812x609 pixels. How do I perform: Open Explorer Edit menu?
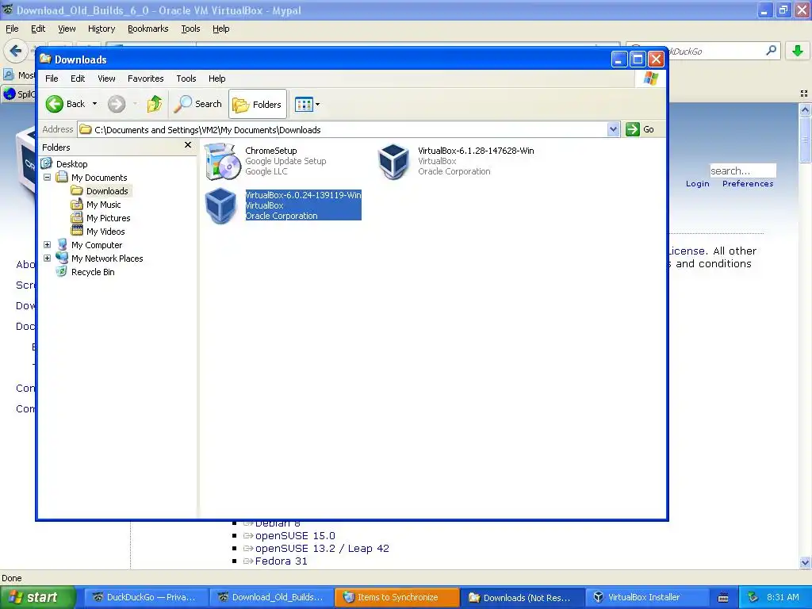(78, 79)
